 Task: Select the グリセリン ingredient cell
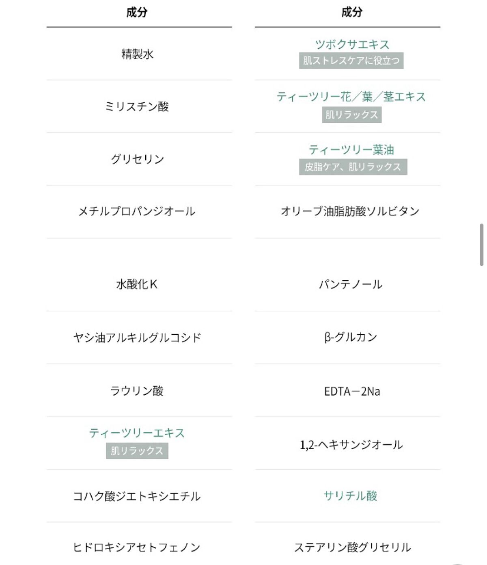tap(137, 159)
